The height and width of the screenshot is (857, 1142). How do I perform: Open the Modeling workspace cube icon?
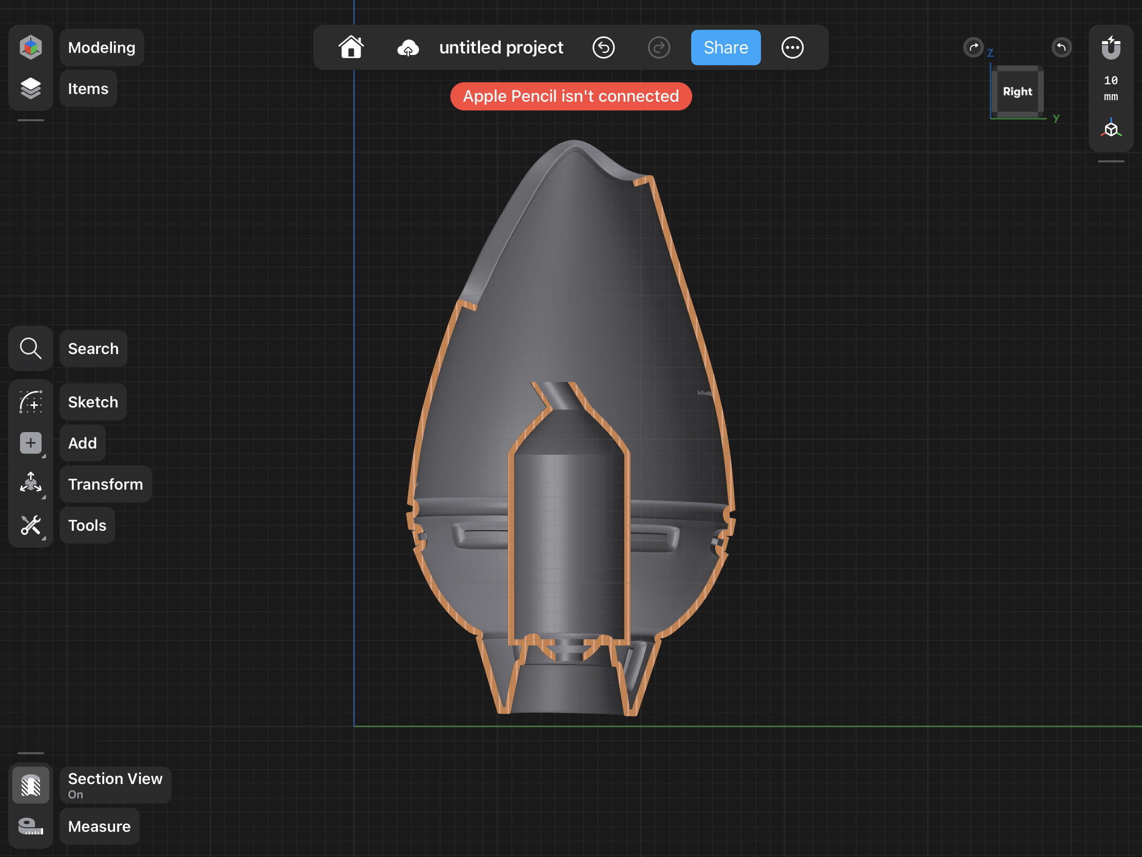point(30,47)
